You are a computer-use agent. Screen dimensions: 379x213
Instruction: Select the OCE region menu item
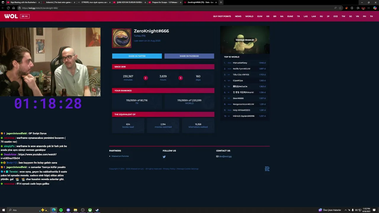tap(335, 16)
